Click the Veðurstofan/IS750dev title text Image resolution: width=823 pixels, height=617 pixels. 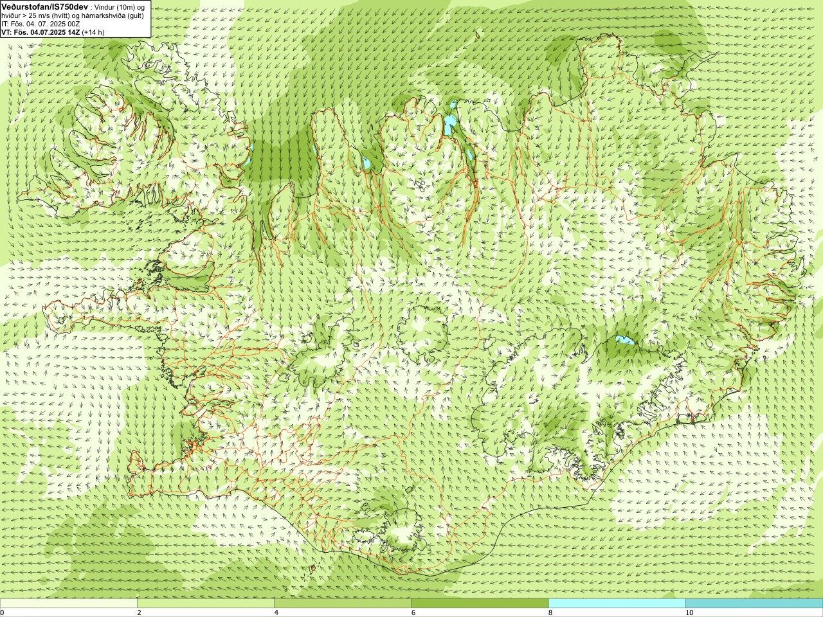[44, 6]
